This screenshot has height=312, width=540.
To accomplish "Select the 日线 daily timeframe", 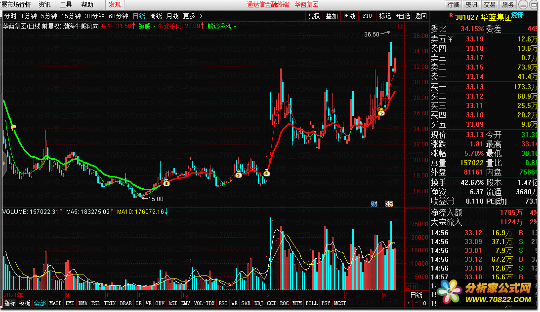I will 139,16.
